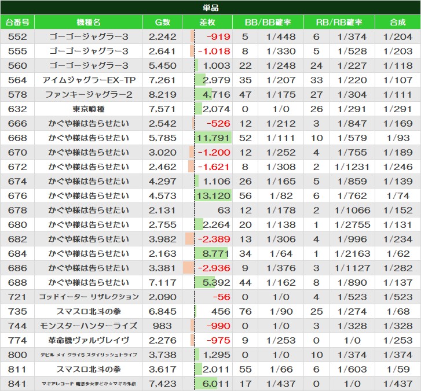This screenshot has height=391, width=421.
Task: Select composite probability 1/437
Action: (398, 384)
